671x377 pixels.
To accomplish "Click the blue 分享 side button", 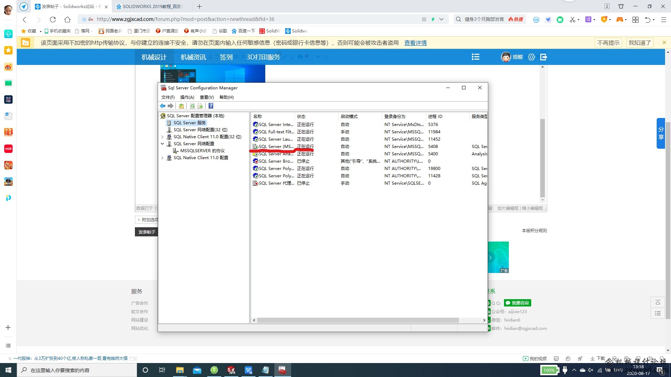I will [x=661, y=133].
